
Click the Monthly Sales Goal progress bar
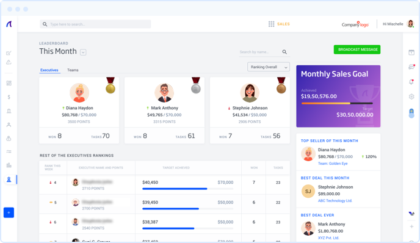click(x=337, y=103)
